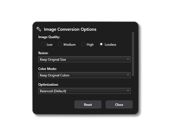Click the Resize: label
This screenshot has width=171, height=136.
[43, 53]
